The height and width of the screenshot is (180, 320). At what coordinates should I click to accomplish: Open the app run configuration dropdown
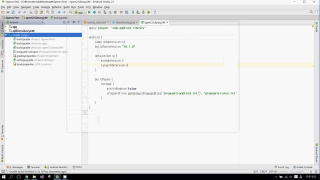pyautogui.click(x=80, y=12)
